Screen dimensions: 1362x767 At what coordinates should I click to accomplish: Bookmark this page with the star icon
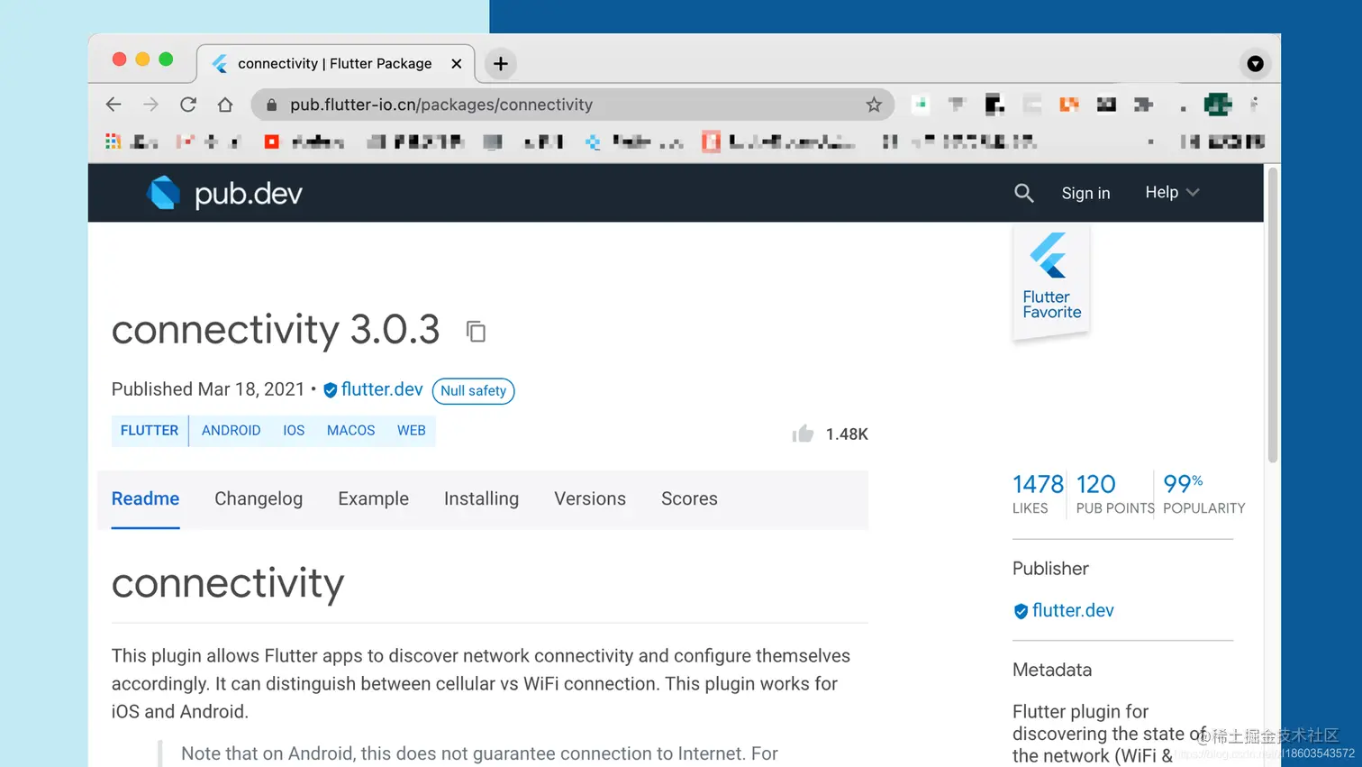tap(873, 105)
